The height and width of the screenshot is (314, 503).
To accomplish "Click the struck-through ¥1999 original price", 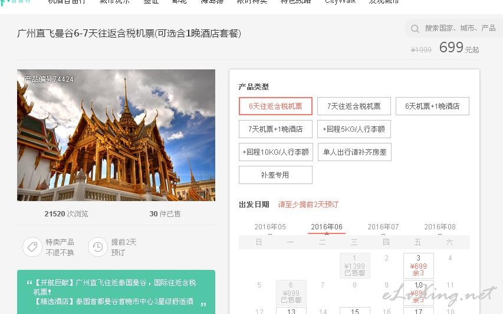I will (x=421, y=50).
